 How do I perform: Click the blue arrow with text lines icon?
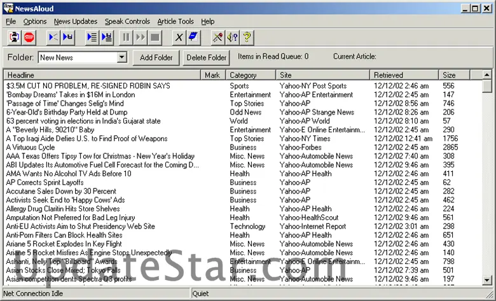(x=92, y=38)
